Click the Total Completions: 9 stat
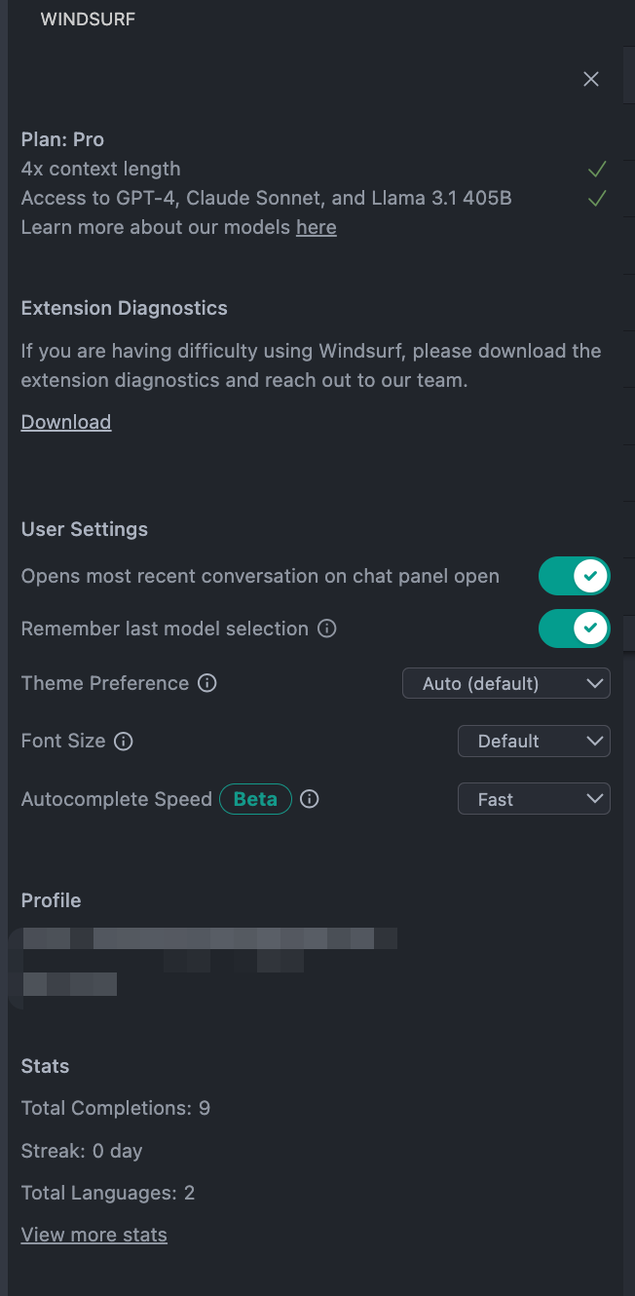The width and height of the screenshot is (635, 1296). coord(116,1108)
